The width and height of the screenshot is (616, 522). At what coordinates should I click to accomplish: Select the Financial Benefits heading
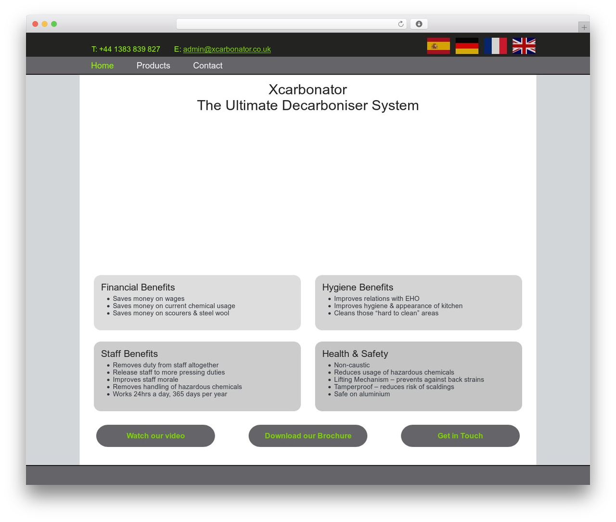pyautogui.click(x=138, y=287)
